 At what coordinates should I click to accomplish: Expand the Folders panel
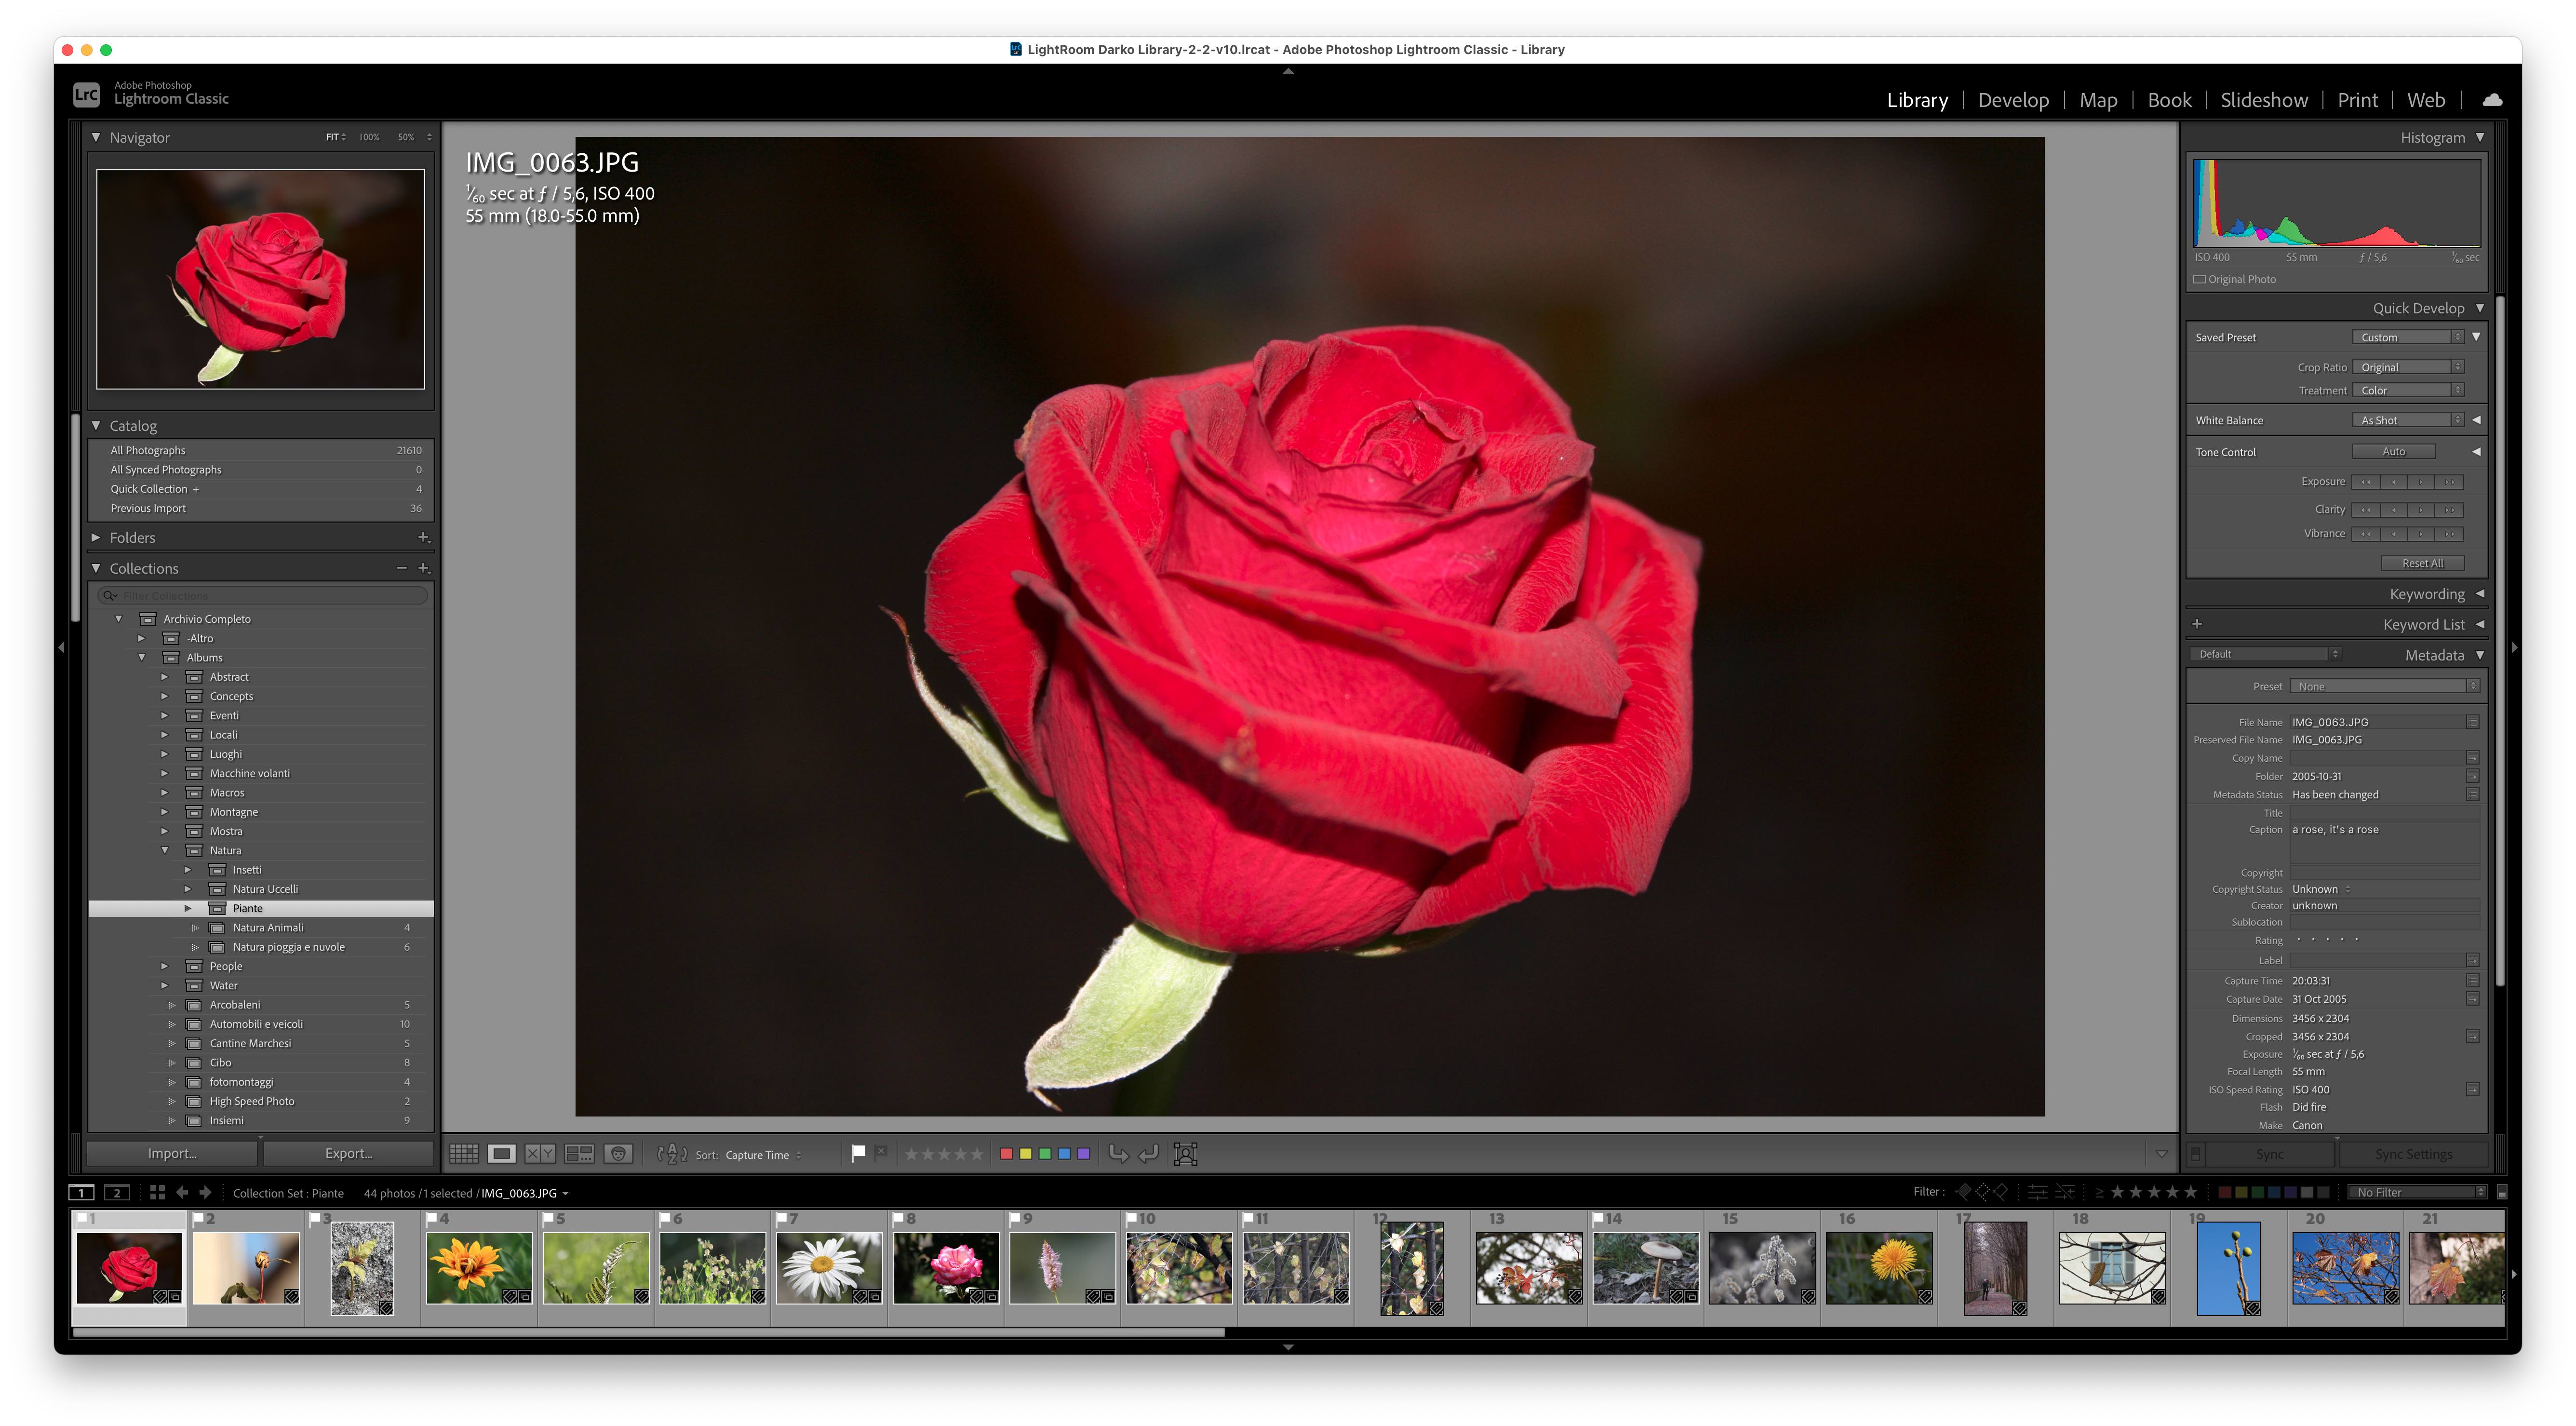[96, 537]
